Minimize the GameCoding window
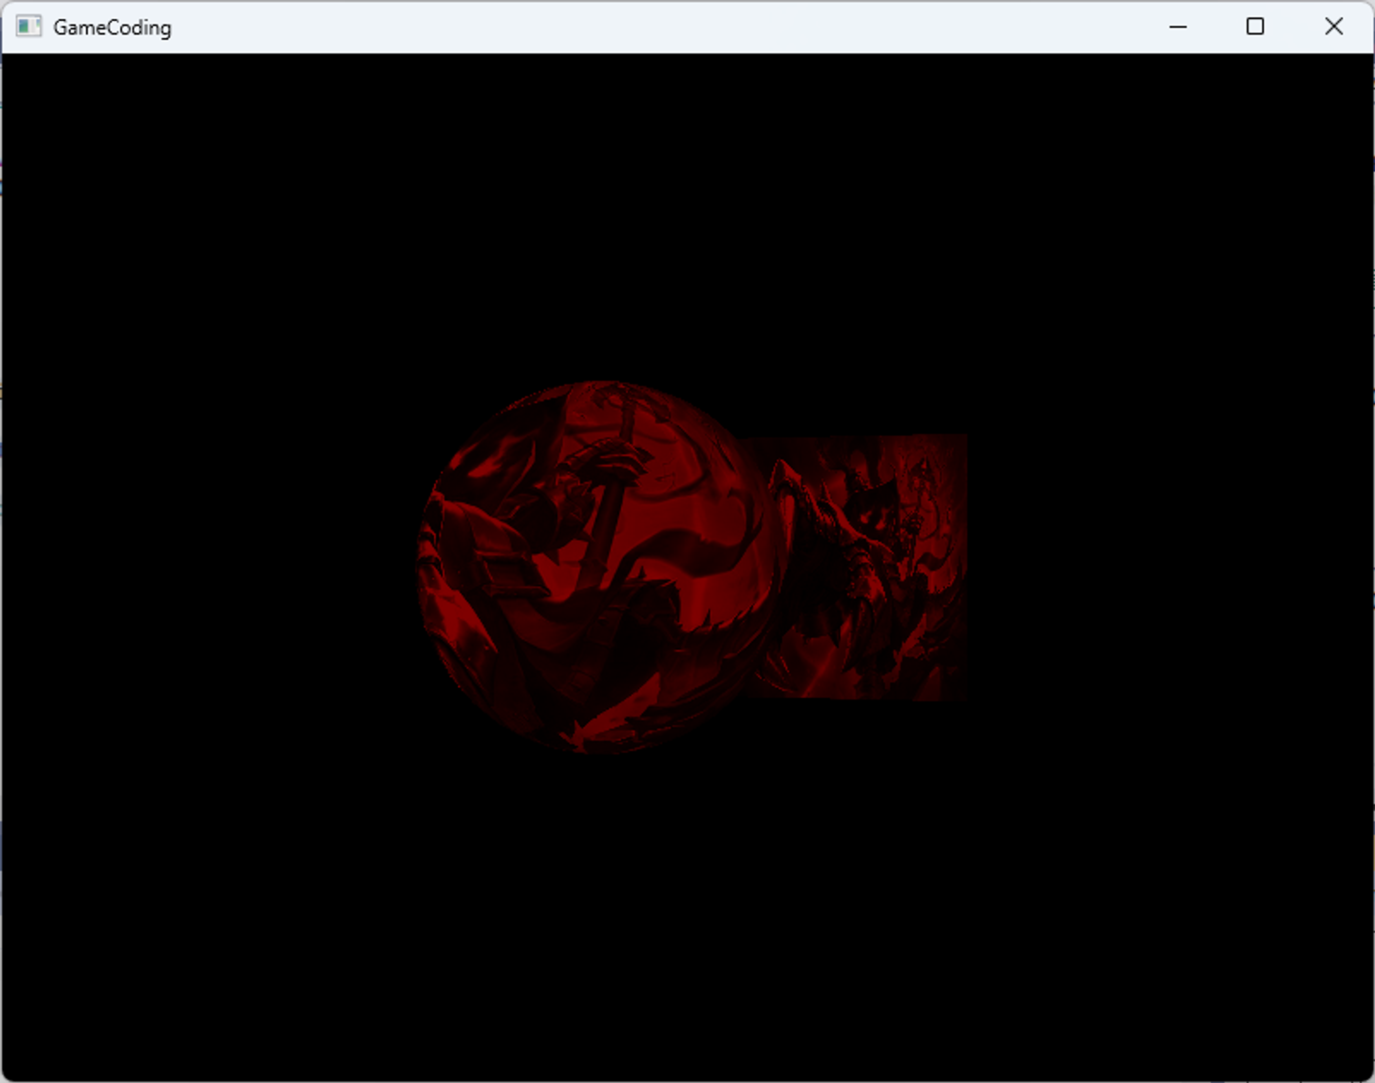1375x1083 pixels. coord(1178,27)
